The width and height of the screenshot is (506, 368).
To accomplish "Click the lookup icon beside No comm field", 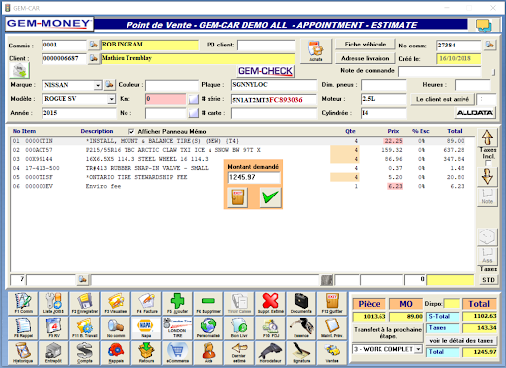I will click(490, 45).
